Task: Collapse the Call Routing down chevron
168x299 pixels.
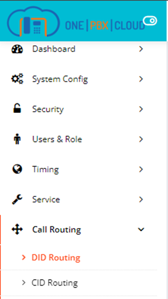Action: 141,230
